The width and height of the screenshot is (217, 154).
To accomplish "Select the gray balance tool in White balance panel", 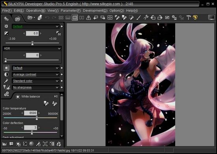I will (x=46, y=103).
